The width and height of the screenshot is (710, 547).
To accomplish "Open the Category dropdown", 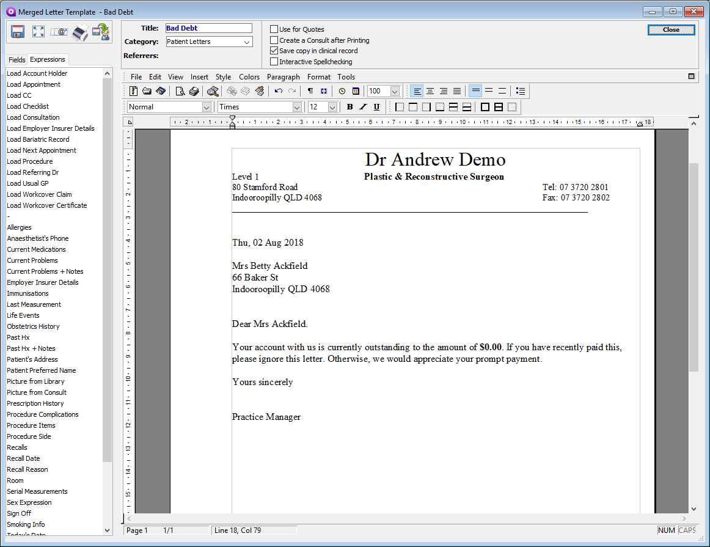I will click(247, 41).
